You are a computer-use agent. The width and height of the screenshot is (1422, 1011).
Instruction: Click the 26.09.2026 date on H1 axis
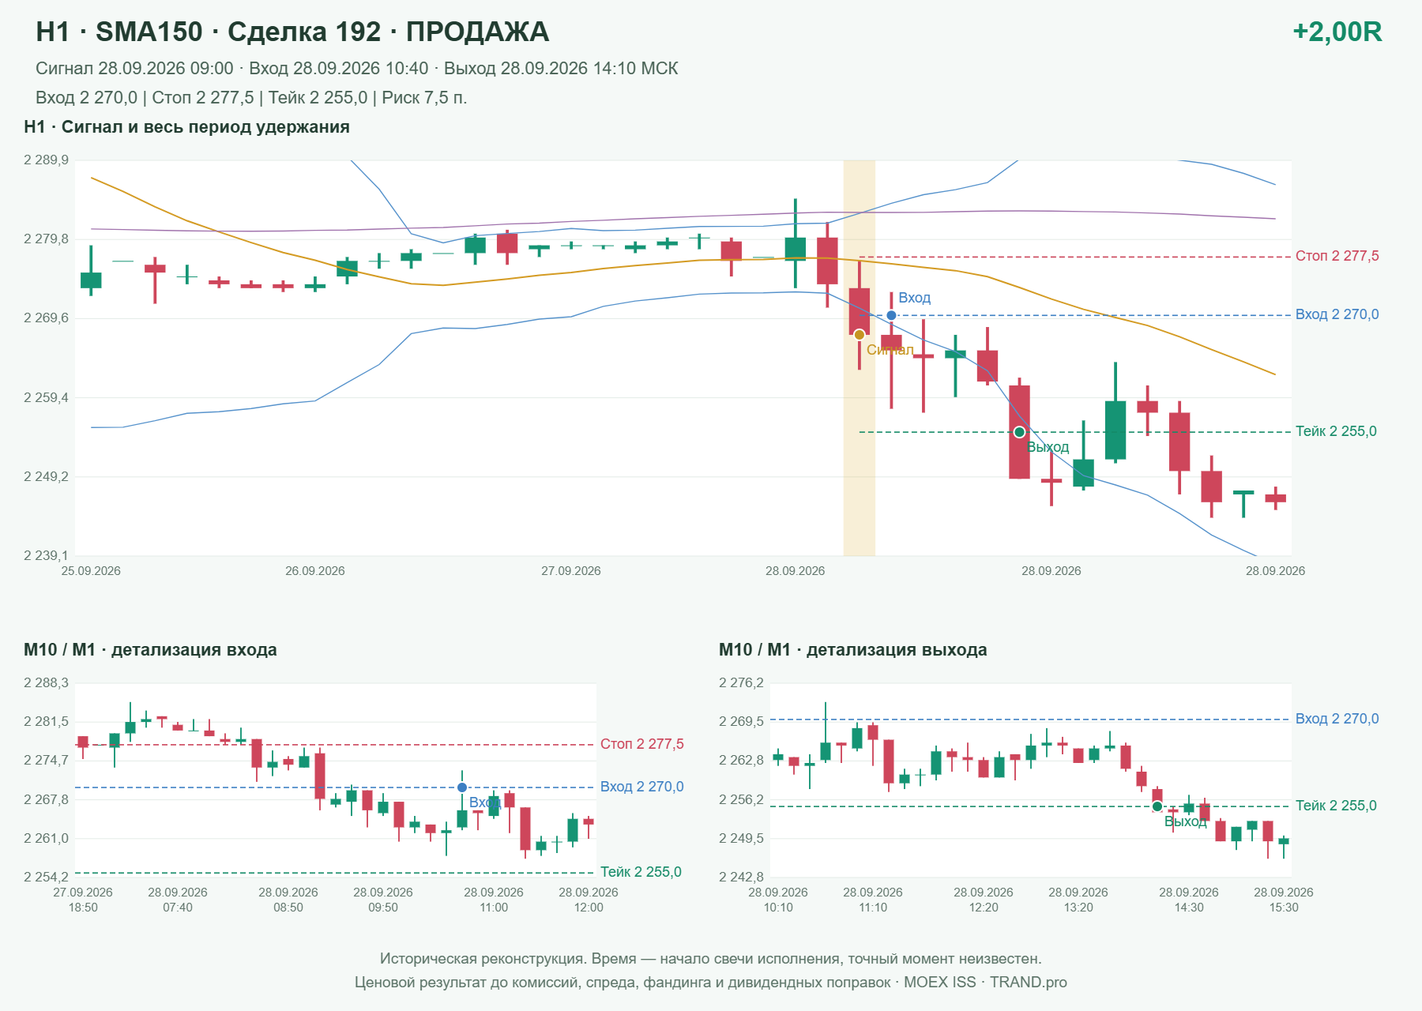point(315,571)
